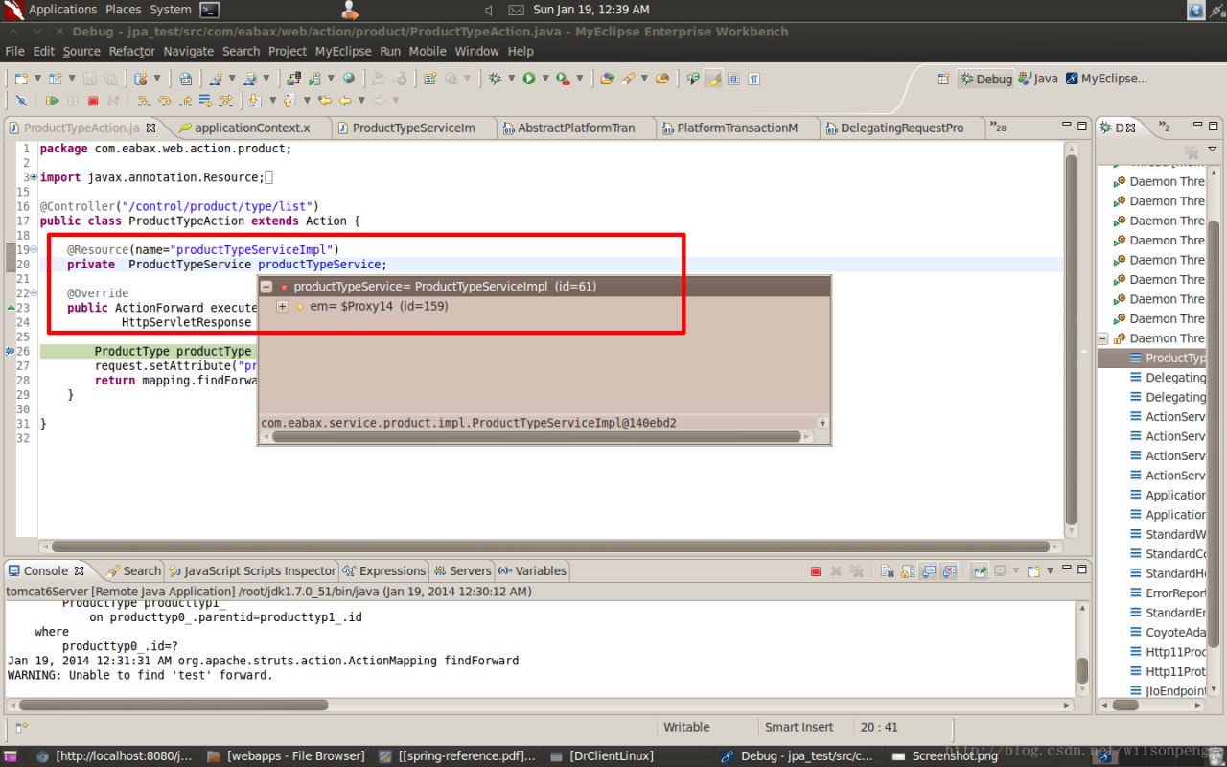
Task: Expand the em= $Proxy14 variable node
Action: [282, 307]
